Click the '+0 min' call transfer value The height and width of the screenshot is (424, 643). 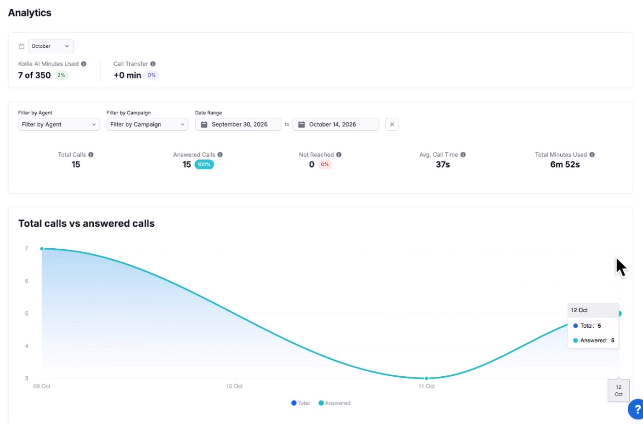(127, 75)
